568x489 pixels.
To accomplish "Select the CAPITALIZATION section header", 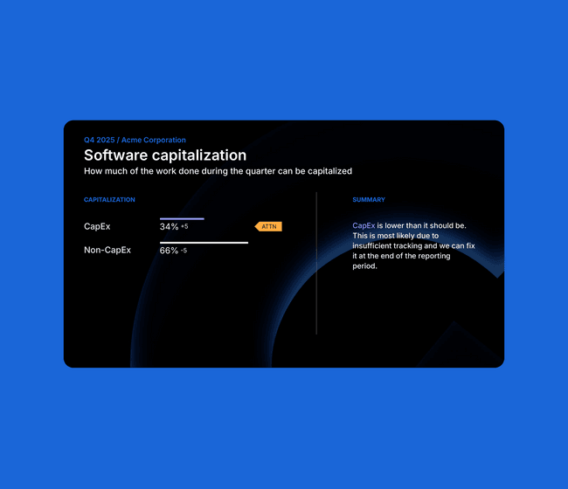I will pos(109,200).
